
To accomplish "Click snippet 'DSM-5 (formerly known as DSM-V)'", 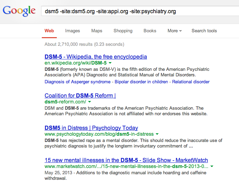I will click(127, 72).
